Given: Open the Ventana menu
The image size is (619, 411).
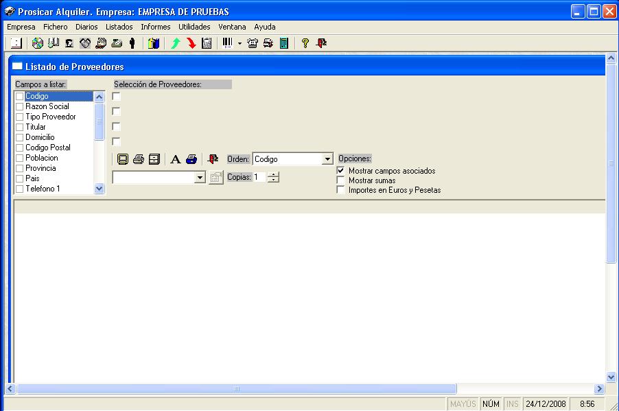Looking at the screenshot, I should [x=232, y=27].
